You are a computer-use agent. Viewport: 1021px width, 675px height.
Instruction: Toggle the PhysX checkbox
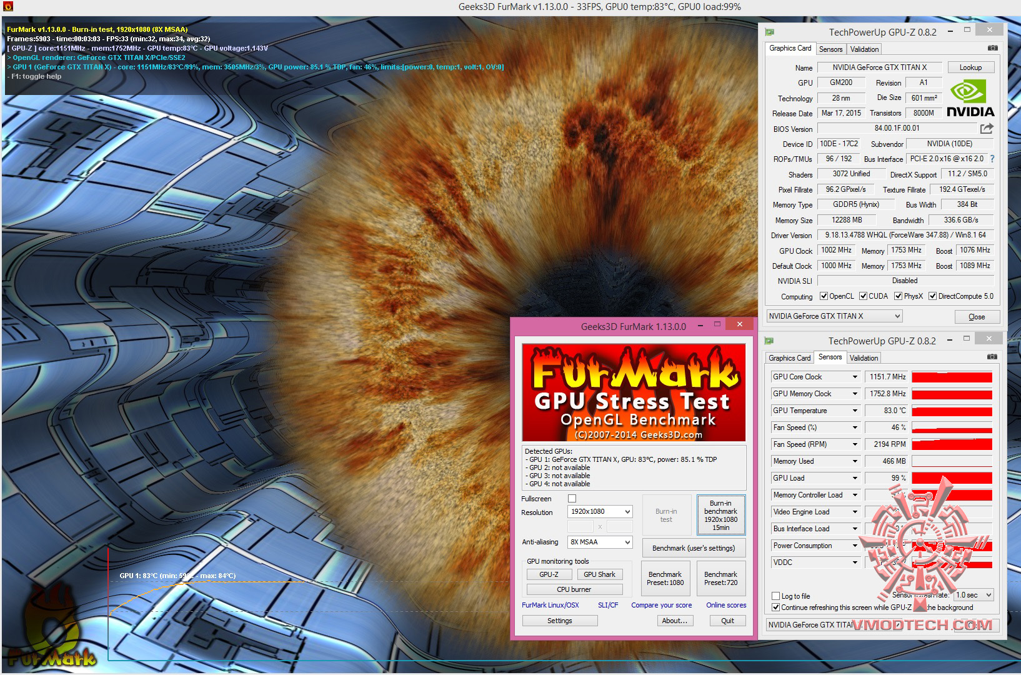click(898, 296)
